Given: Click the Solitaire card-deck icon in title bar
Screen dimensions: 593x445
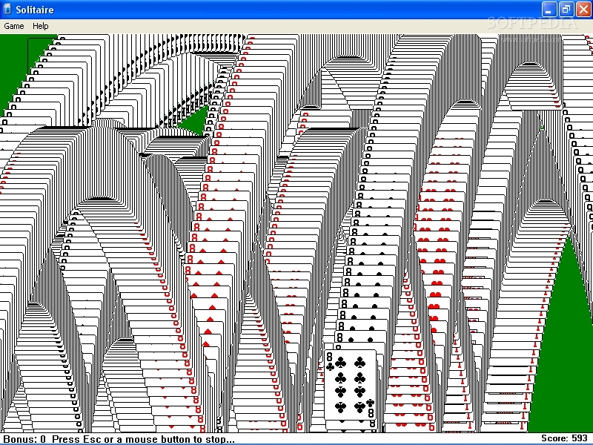Looking at the screenshot, I should [7, 9].
